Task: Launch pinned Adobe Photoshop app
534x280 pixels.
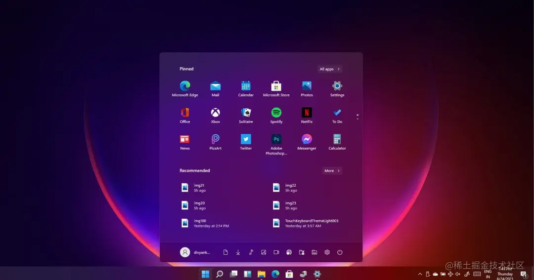Action: pyautogui.click(x=276, y=145)
